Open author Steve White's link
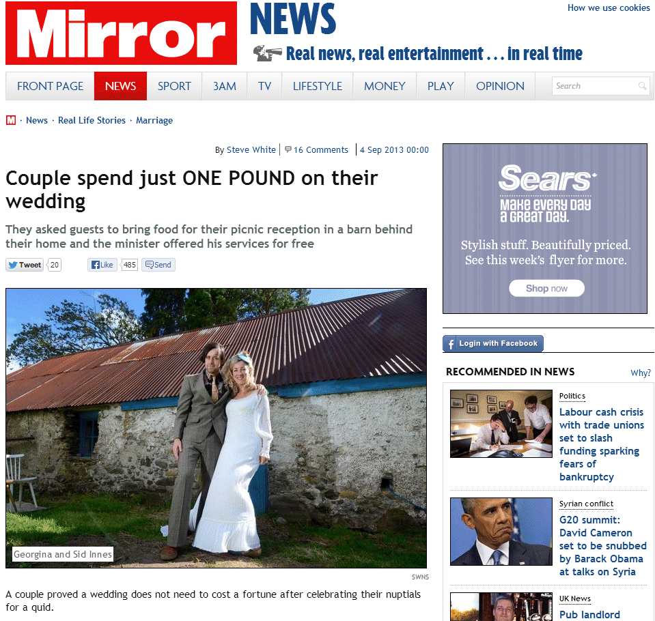655x621 pixels. (x=251, y=150)
